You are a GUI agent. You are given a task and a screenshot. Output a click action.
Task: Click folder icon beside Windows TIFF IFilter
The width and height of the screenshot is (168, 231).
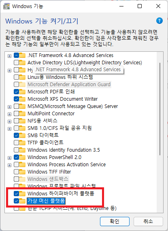click(x=22, y=172)
